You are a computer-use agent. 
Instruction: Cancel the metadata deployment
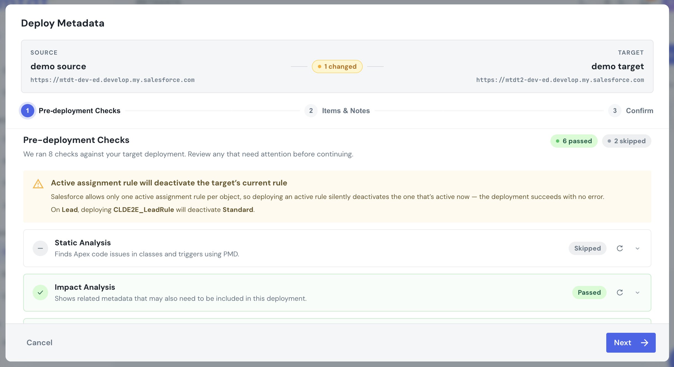tap(40, 343)
